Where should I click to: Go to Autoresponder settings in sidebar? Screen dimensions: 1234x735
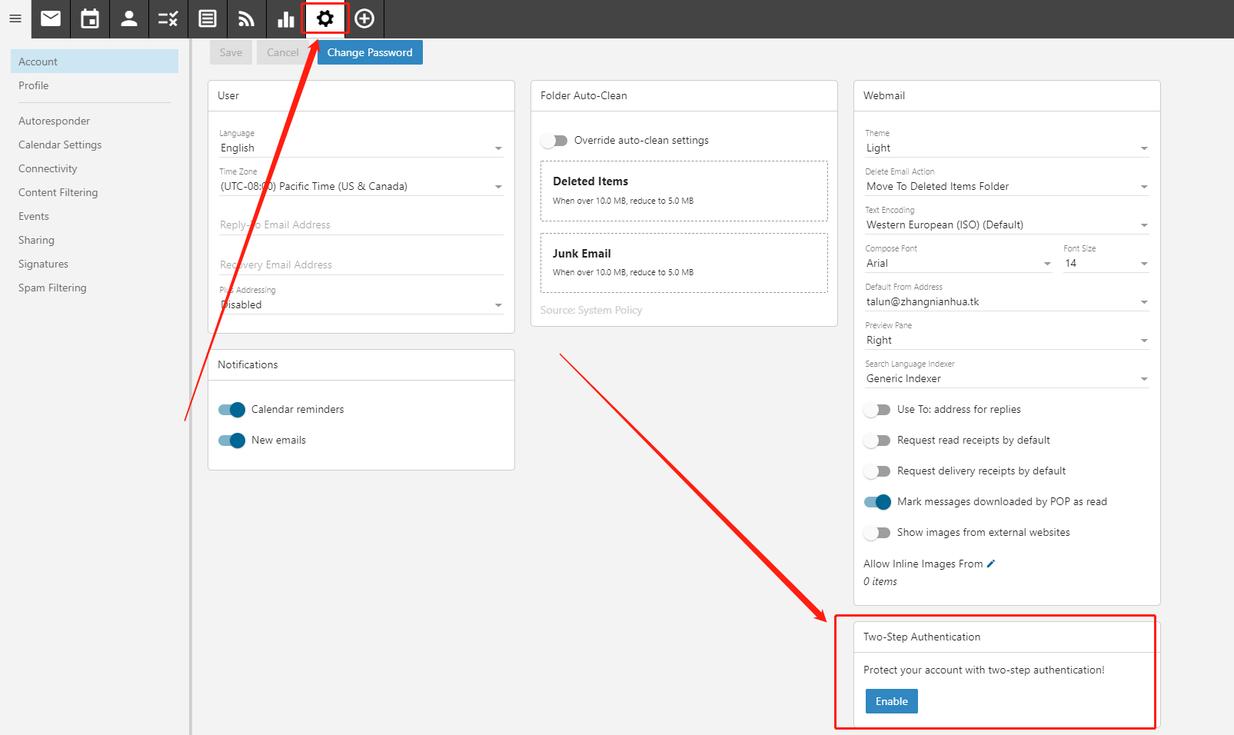click(x=54, y=121)
